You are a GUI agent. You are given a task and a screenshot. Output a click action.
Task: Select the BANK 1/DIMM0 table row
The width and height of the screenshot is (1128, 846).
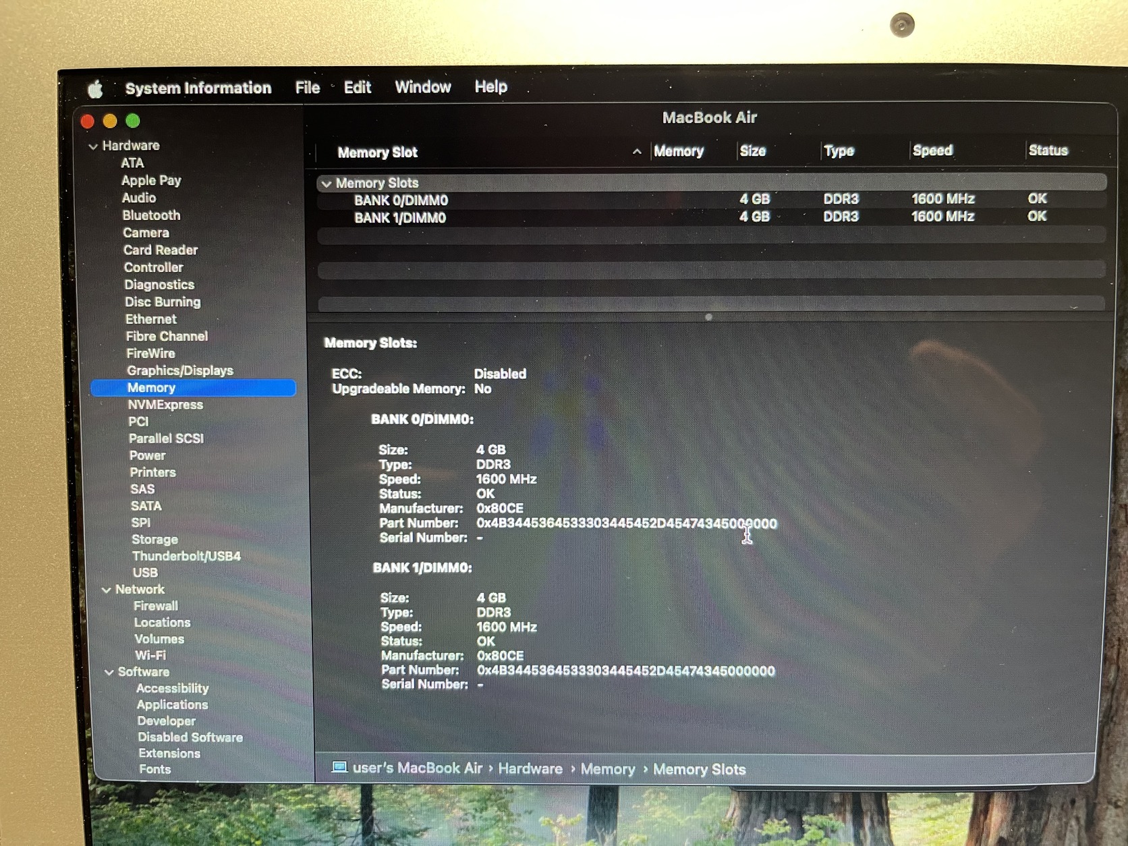(712, 217)
